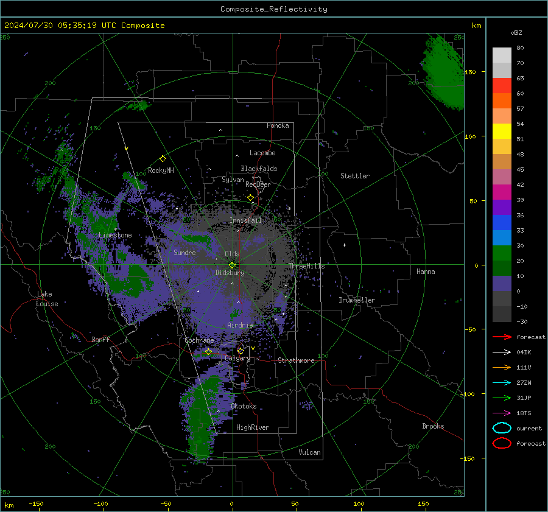Click the Limestone label

(x=115, y=235)
